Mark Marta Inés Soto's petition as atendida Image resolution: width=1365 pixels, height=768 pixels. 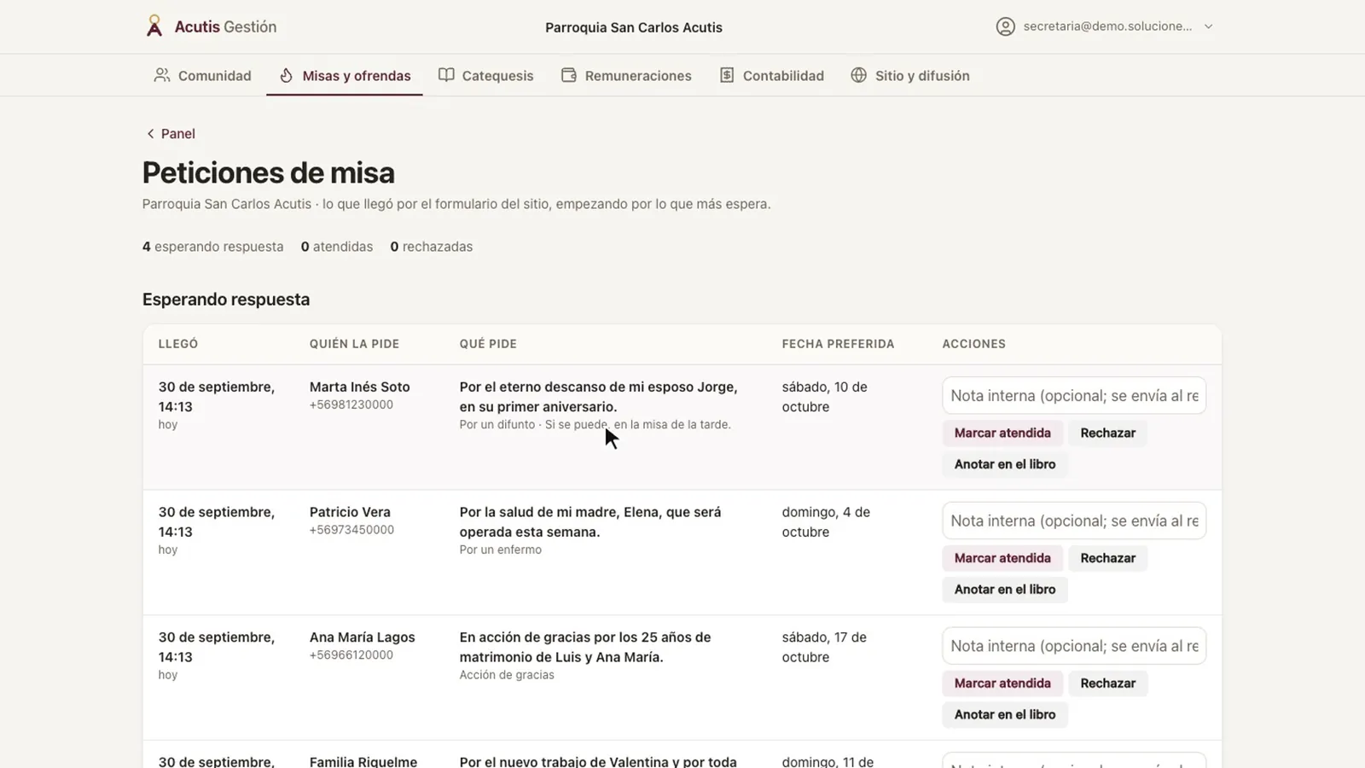pos(1002,433)
